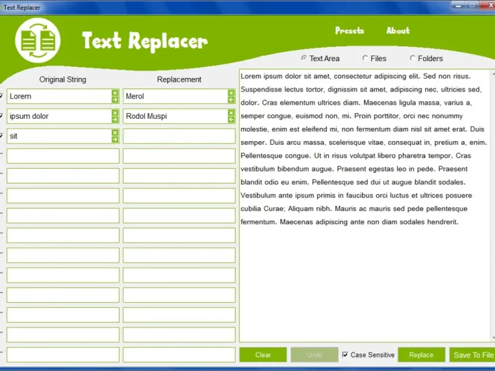Screen dimensions: 495x371
Task: Select the Folders radio button
Action: (412, 58)
